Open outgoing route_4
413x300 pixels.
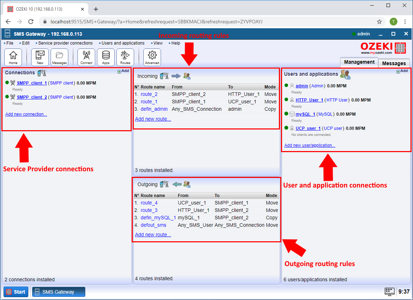point(149,203)
